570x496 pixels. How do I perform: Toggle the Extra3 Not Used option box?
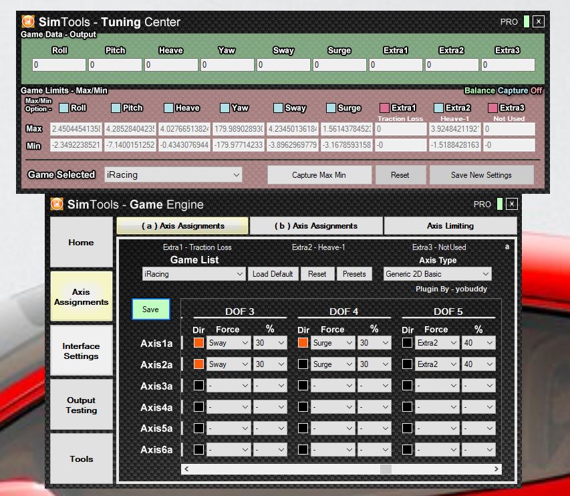coord(492,108)
